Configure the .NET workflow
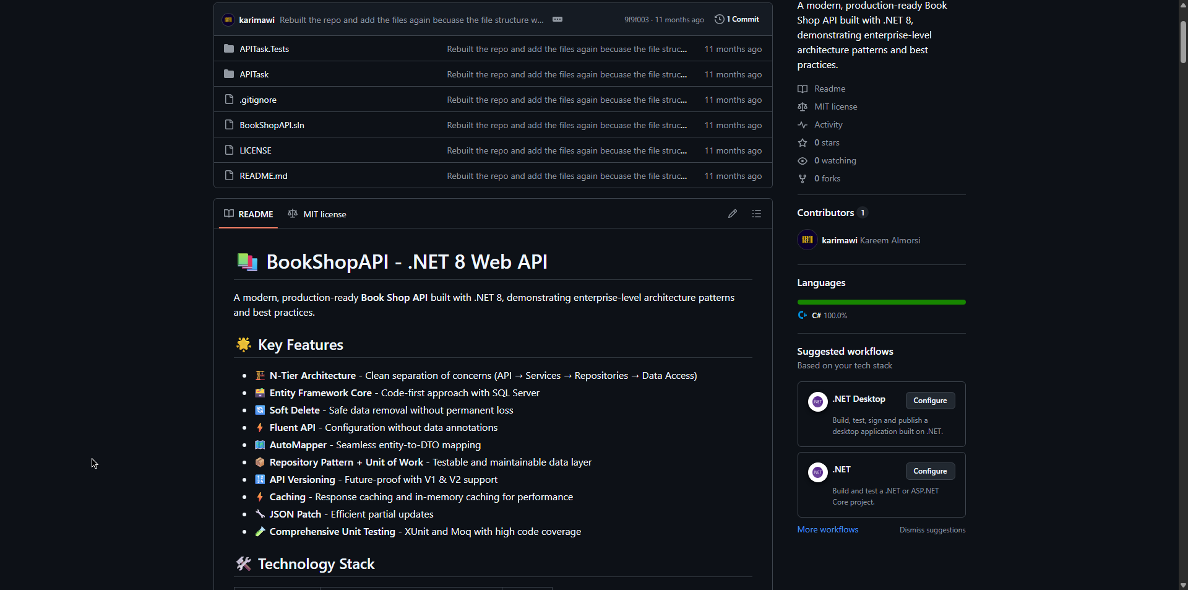The width and height of the screenshot is (1188, 590). (930, 471)
